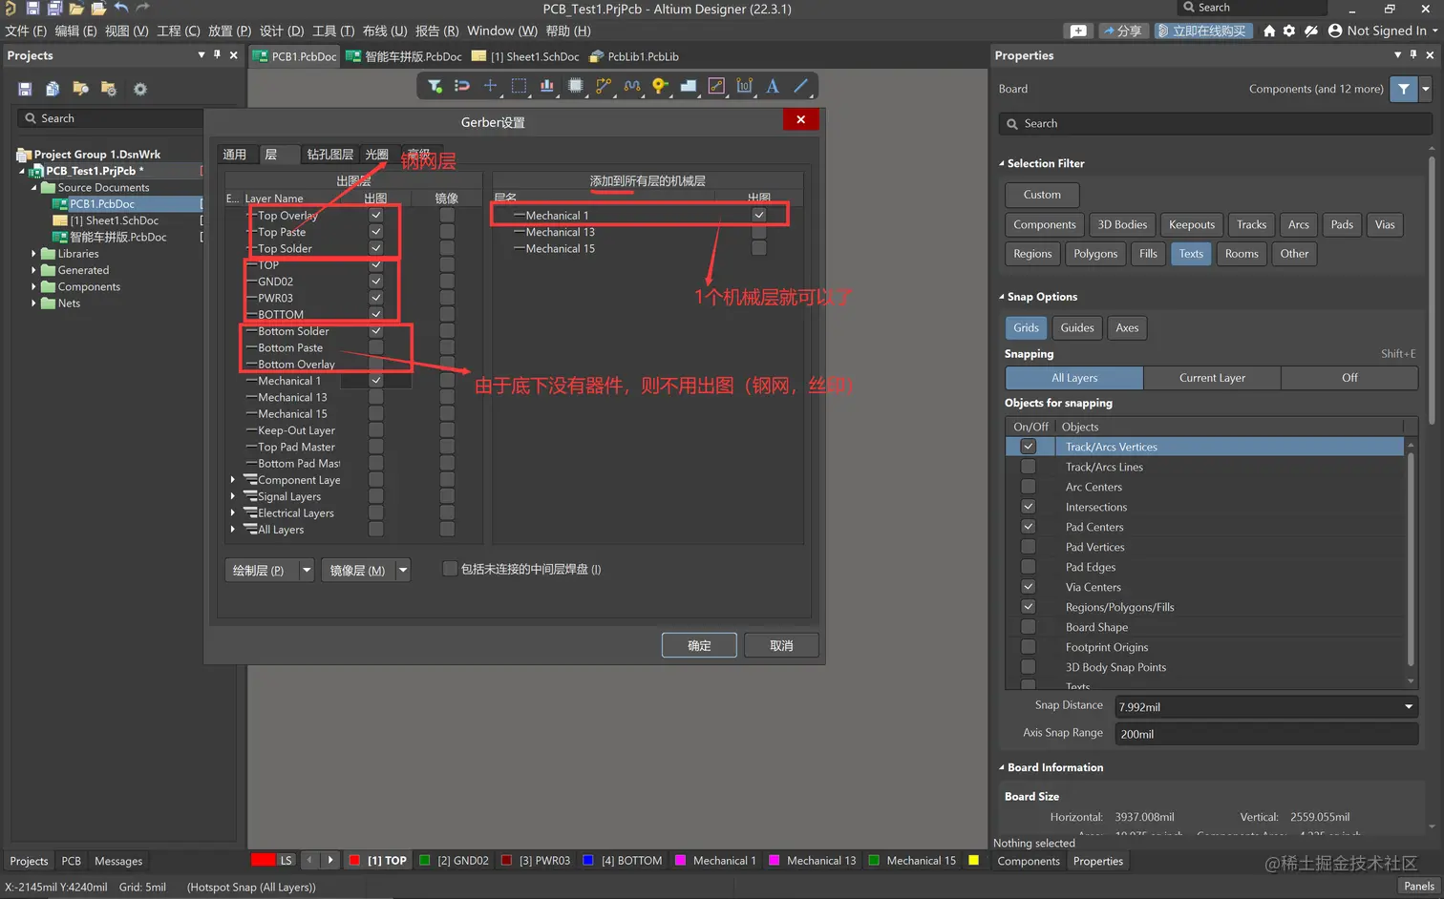Select the interactive routing tool
This screenshot has width=1444, height=899.
tap(604, 86)
